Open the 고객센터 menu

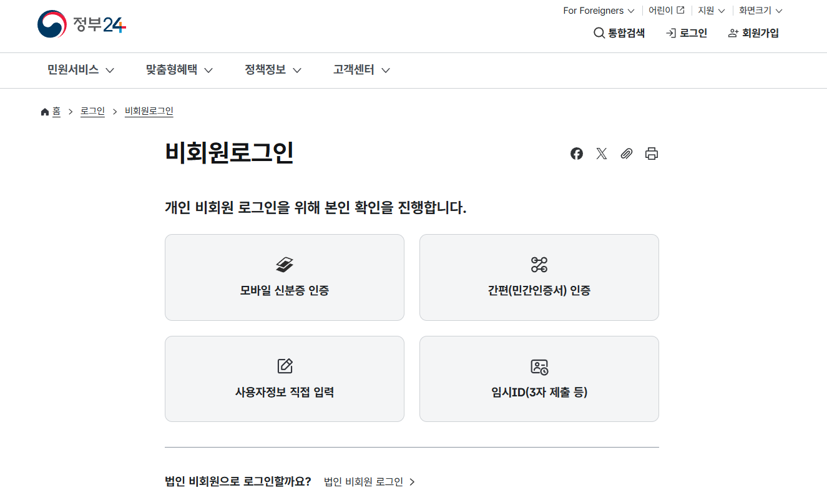354,70
